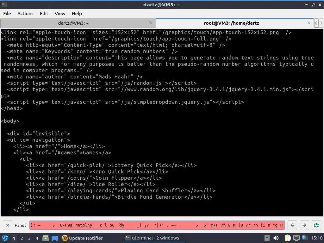The width and height of the screenshot is (324, 243).
Task: Open the volume control tray icon
Action: (276, 238)
